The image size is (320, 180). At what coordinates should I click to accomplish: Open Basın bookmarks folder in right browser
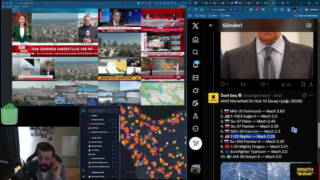point(213,15)
